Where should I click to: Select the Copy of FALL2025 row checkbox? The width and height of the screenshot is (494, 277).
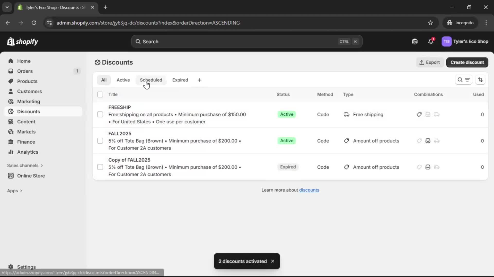coord(100,167)
